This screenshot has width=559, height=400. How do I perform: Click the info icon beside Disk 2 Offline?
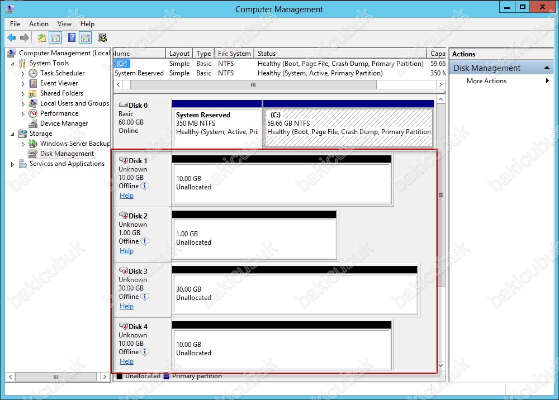click(145, 241)
